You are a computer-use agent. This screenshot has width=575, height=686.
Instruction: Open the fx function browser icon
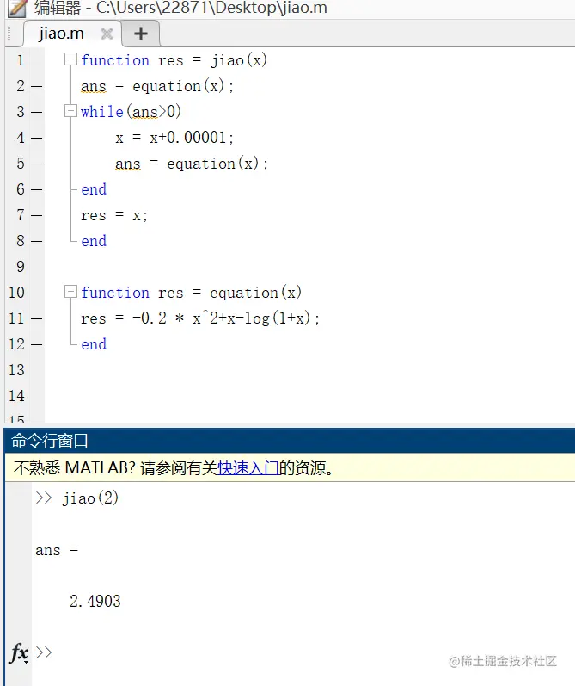[x=19, y=653]
